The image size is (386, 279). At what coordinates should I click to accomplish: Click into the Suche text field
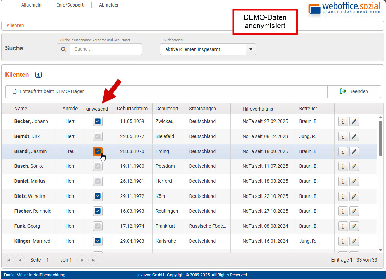(106, 49)
